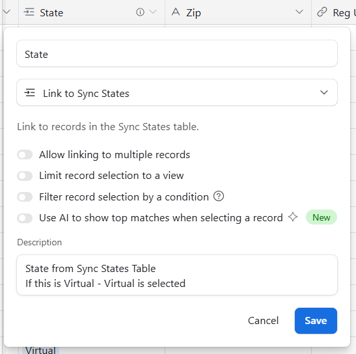Click the green New badge

(322, 217)
